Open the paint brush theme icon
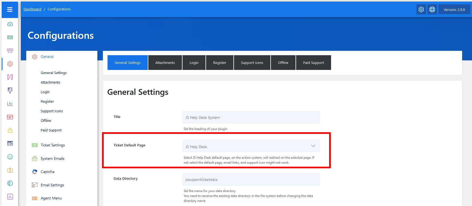Screen dimensions: 472x206 (10, 90)
